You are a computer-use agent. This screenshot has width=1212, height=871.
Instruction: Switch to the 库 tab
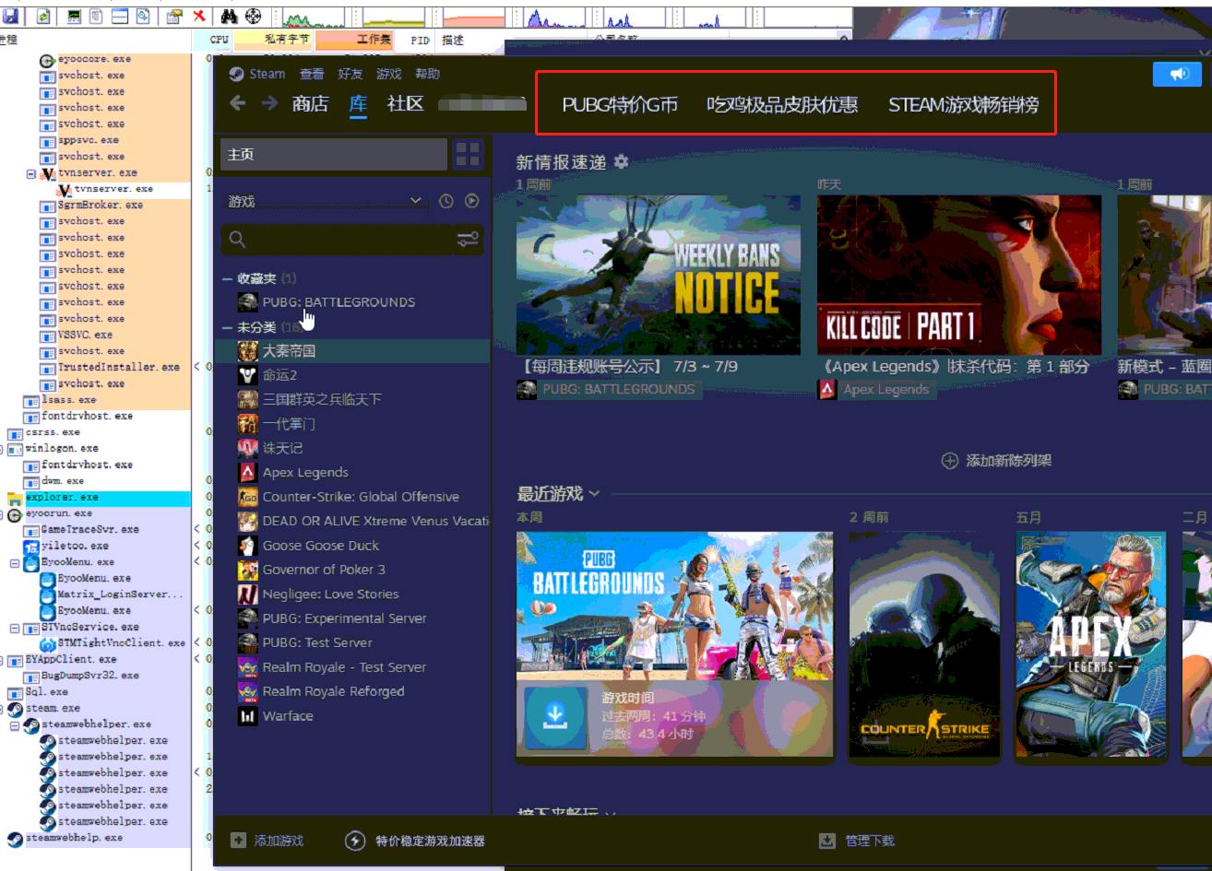tap(358, 103)
